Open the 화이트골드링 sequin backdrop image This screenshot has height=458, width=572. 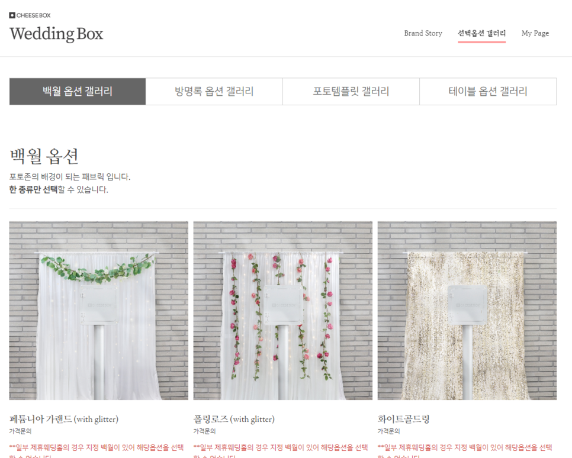click(x=467, y=311)
